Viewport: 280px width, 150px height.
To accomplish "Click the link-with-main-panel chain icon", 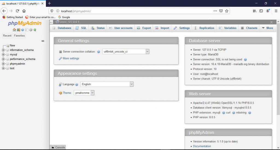I will click(x=43, y=41).
